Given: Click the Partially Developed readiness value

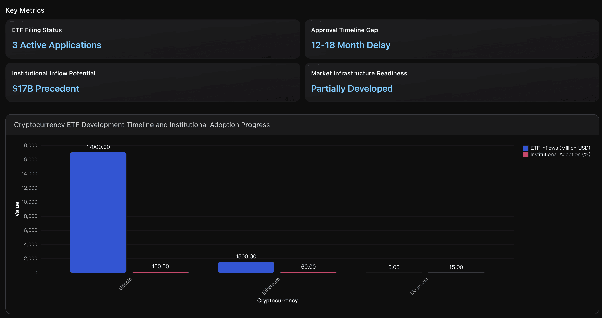Looking at the screenshot, I should click(352, 88).
